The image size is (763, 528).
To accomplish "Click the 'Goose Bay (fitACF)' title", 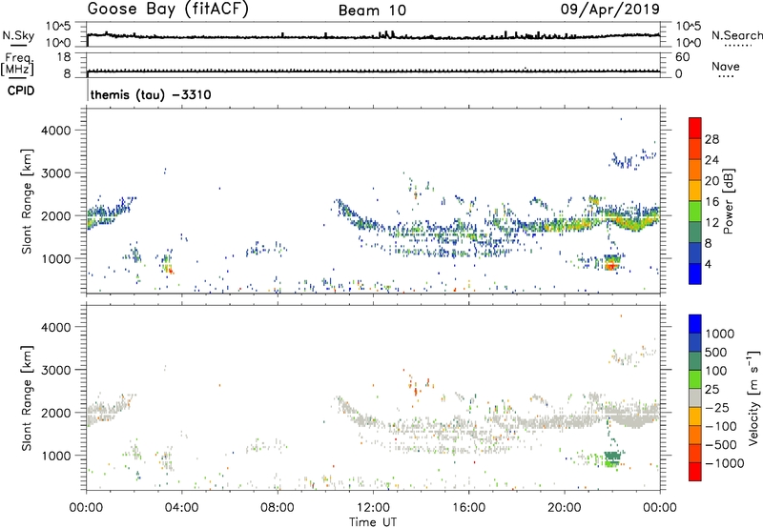I will tap(168, 10).
